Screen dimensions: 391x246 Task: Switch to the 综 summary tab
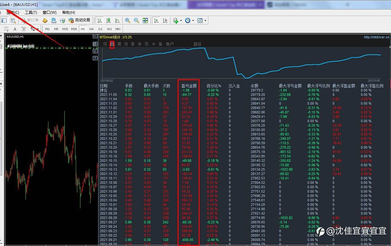(105, 44)
